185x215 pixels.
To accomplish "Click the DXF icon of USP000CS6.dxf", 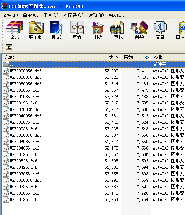I will (x=6, y=90).
